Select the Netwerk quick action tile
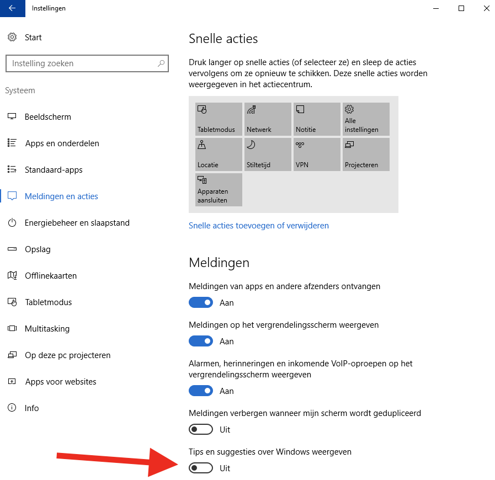The height and width of the screenshot is (480, 495). (x=268, y=119)
